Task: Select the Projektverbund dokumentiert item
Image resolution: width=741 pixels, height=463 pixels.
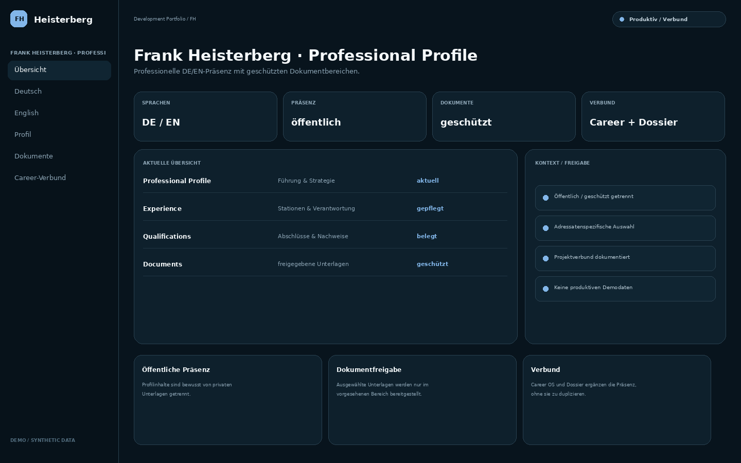Action: 625,258
